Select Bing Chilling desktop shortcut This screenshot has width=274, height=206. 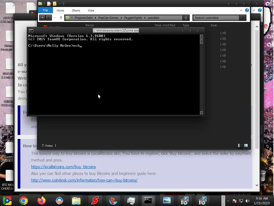7,124
